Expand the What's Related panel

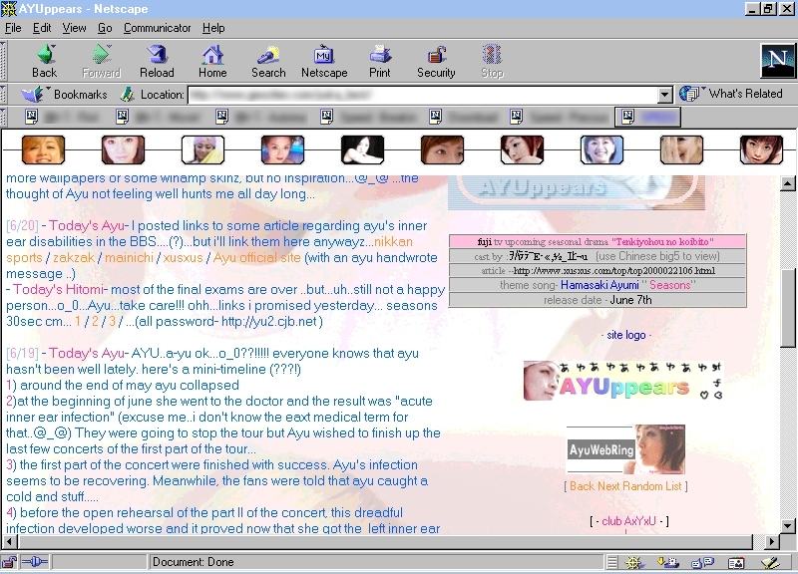(x=733, y=94)
